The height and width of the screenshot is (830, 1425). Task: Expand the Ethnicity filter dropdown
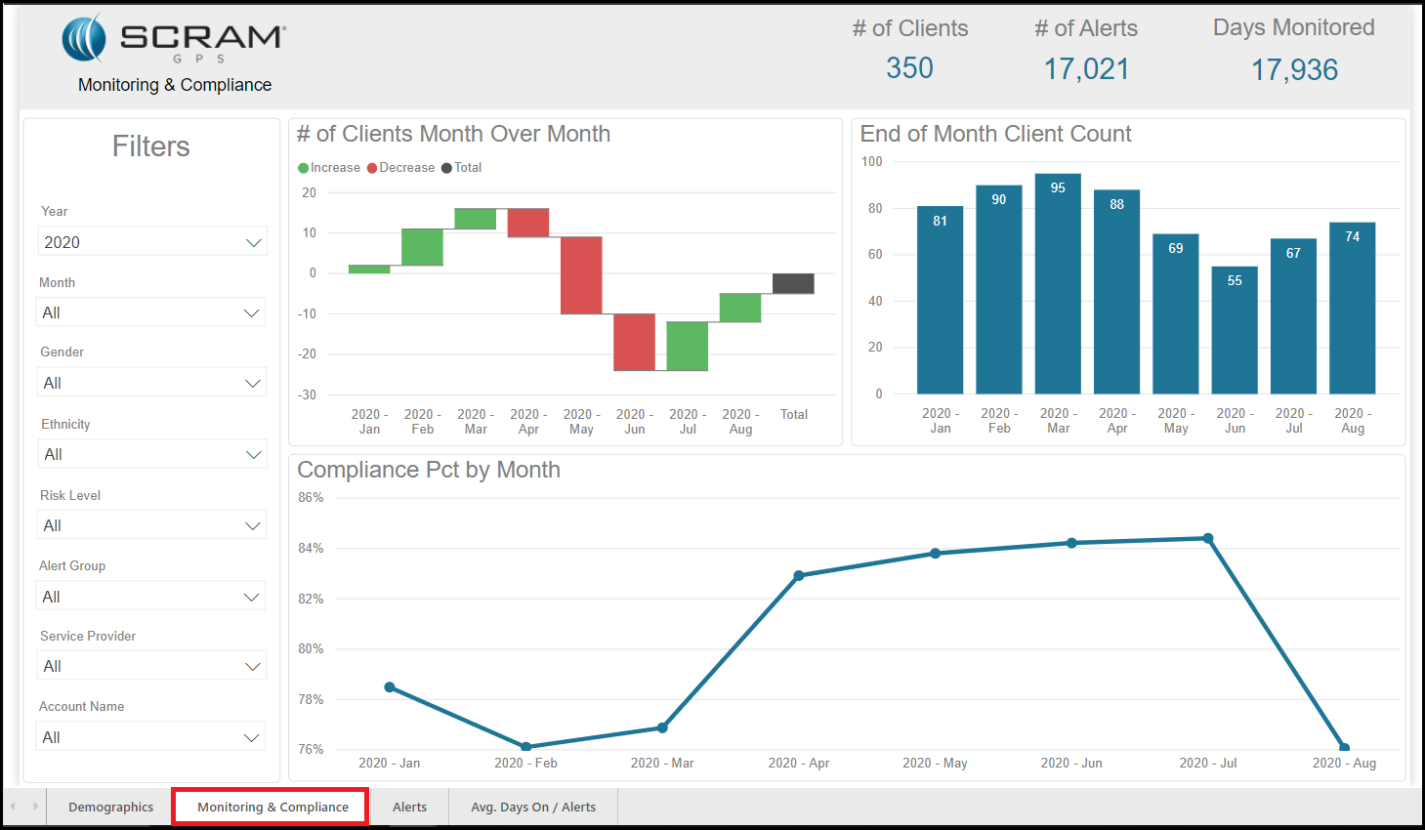(x=151, y=454)
